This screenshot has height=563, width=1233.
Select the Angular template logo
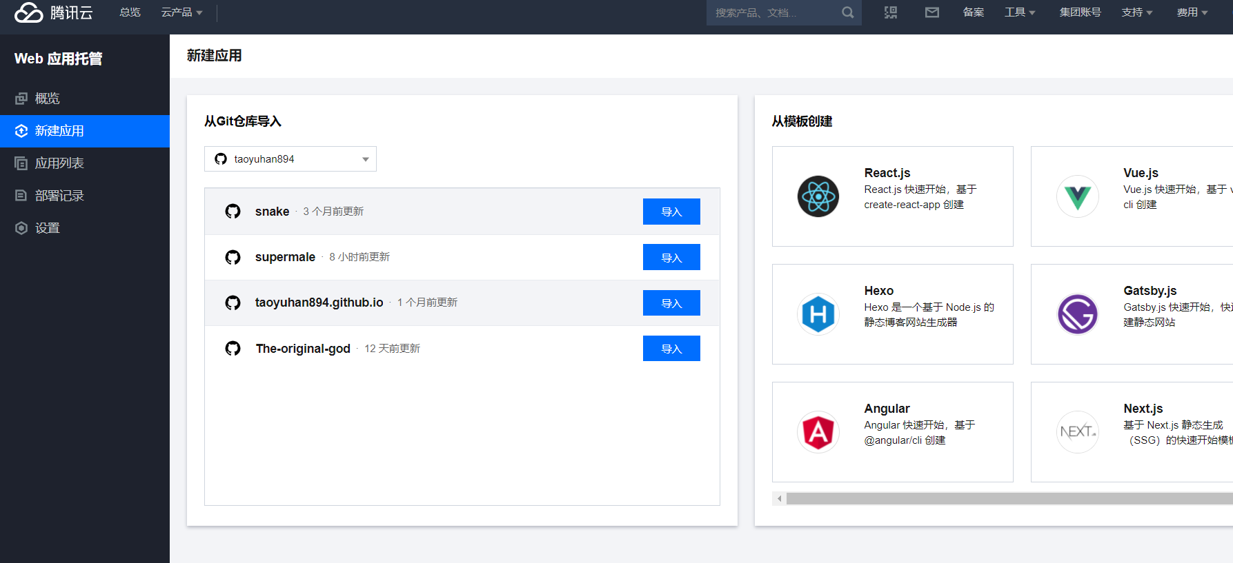pyautogui.click(x=818, y=432)
